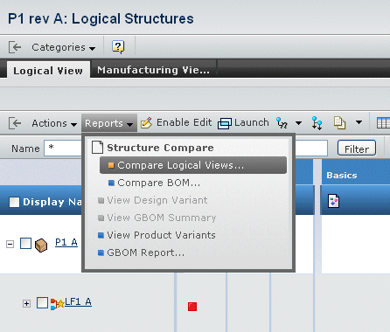Image resolution: width=390 pixels, height=332 pixels.
Task: Tick the checkbox for row LF1 A
Action: point(42,302)
